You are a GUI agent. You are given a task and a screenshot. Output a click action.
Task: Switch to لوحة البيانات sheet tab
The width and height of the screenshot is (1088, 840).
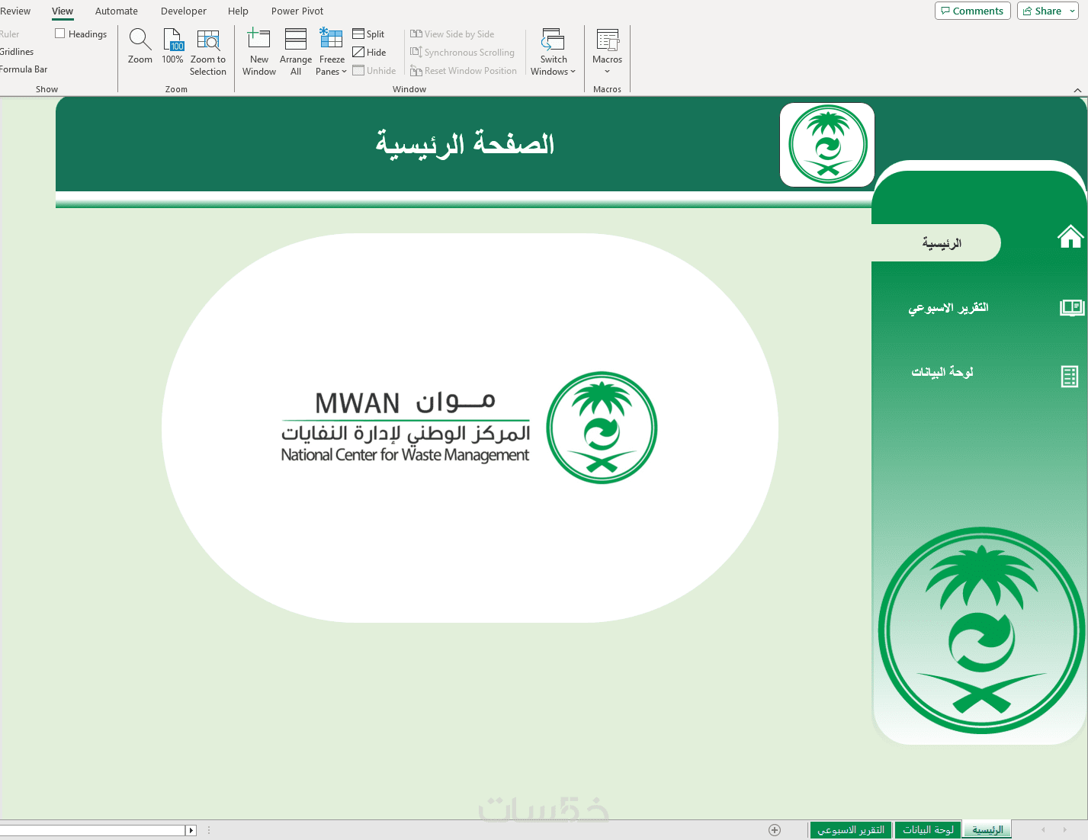(x=928, y=829)
